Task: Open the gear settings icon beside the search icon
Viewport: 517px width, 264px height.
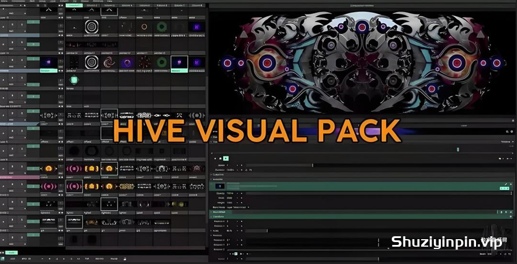Action: click(x=512, y=131)
